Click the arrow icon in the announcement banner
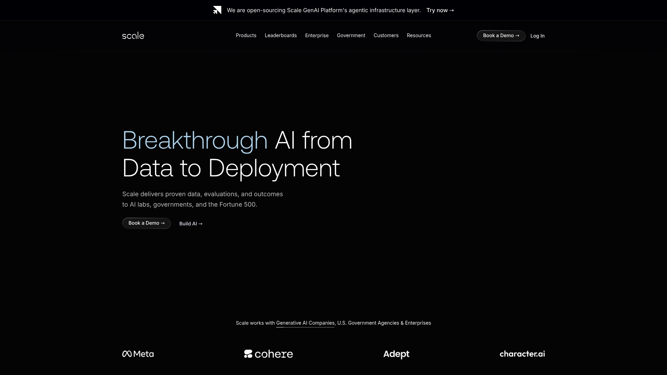This screenshot has height=375, width=667. (217, 10)
